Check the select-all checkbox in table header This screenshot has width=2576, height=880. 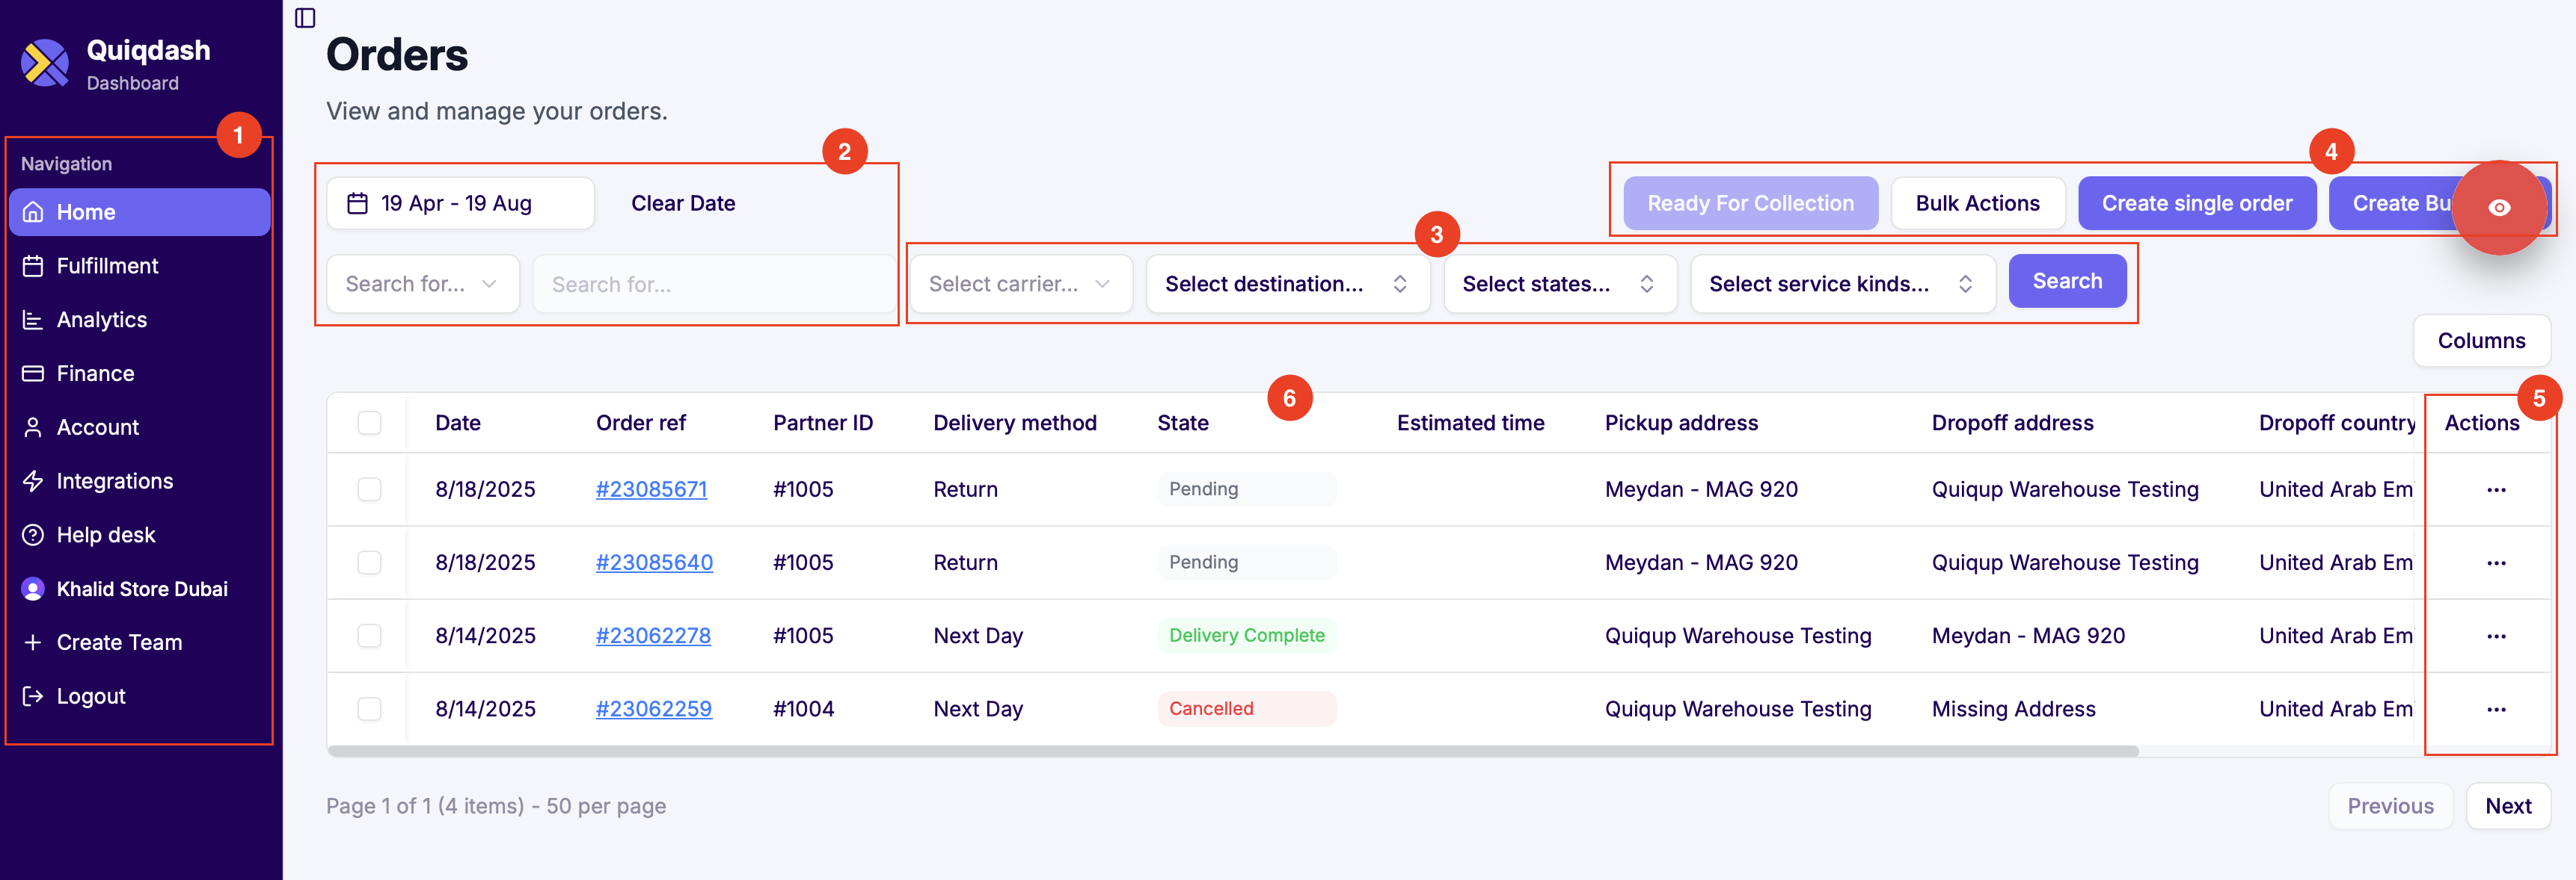coord(369,423)
